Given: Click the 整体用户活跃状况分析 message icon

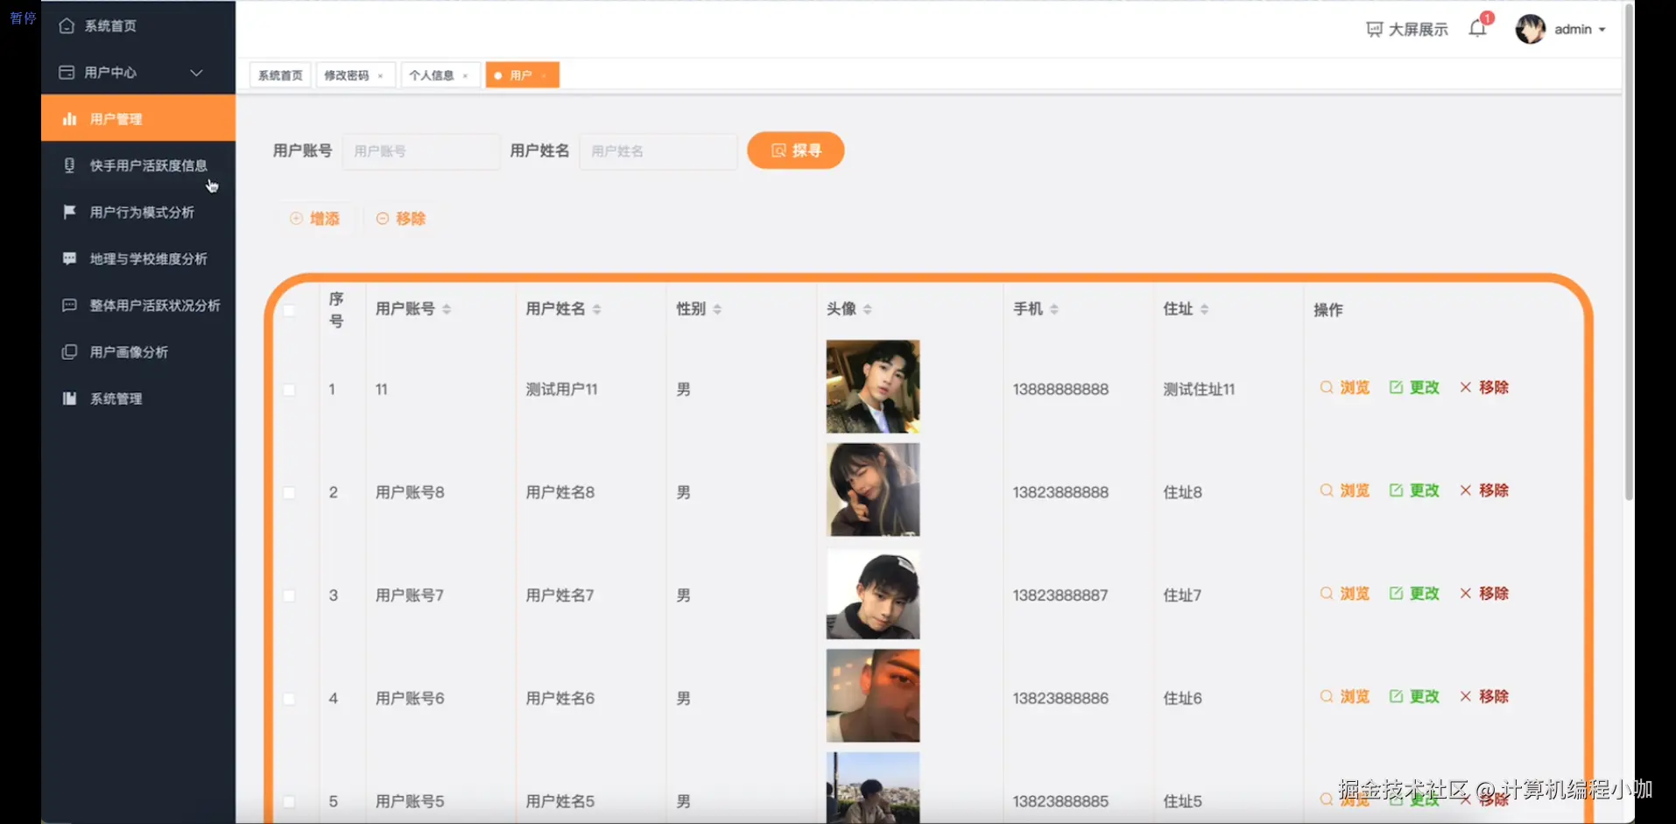Looking at the screenshot, I should [x=69, y=306].
